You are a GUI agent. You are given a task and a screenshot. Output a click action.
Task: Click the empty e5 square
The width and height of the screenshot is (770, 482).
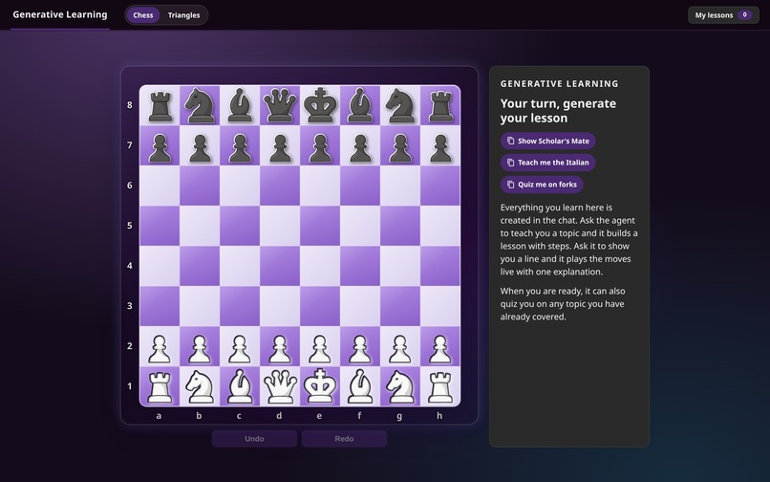click(320, 226)
